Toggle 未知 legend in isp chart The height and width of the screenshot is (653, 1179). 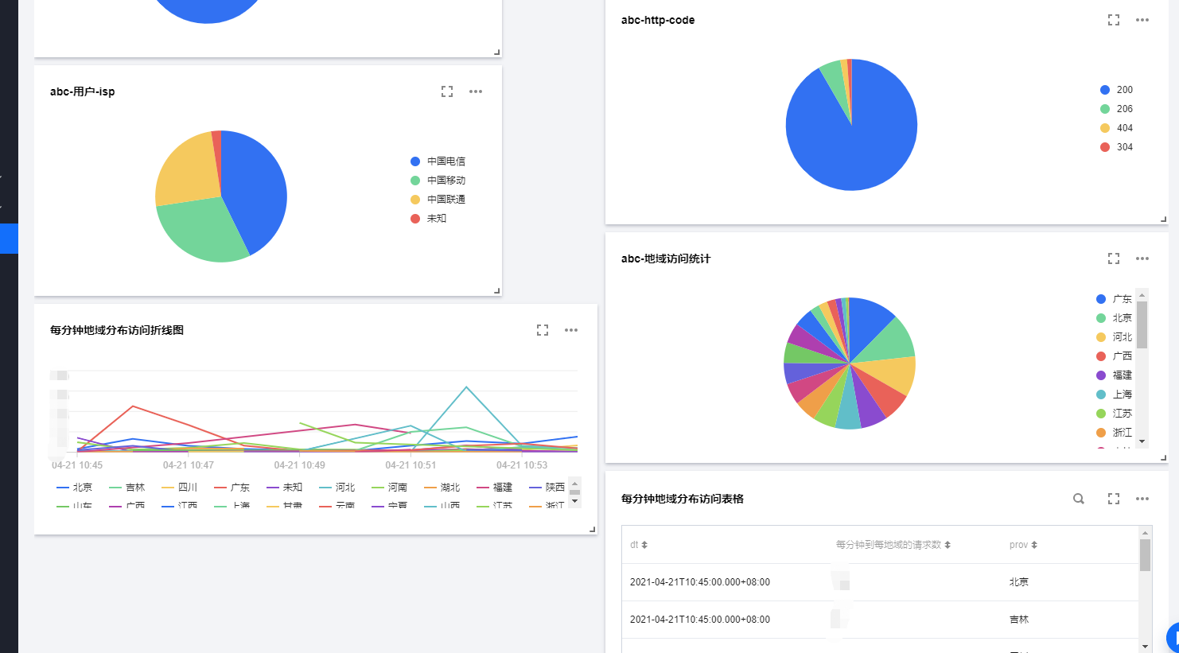429,219
